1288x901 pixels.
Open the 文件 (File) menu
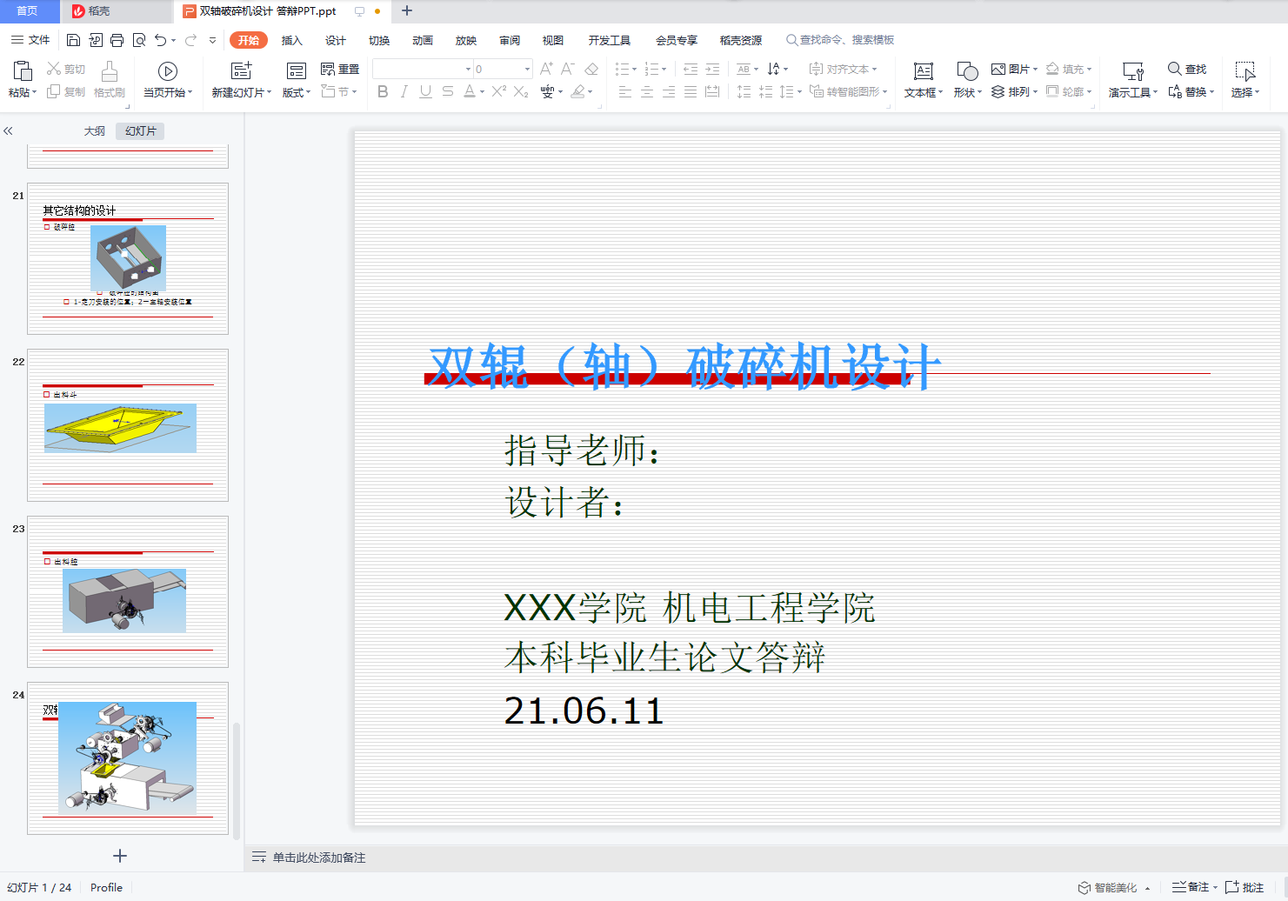coord(30,40)
